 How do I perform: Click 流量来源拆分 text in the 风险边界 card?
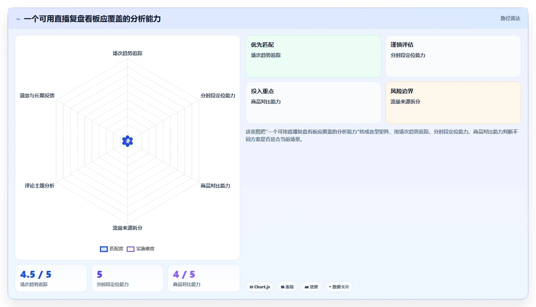pos(405,102)
